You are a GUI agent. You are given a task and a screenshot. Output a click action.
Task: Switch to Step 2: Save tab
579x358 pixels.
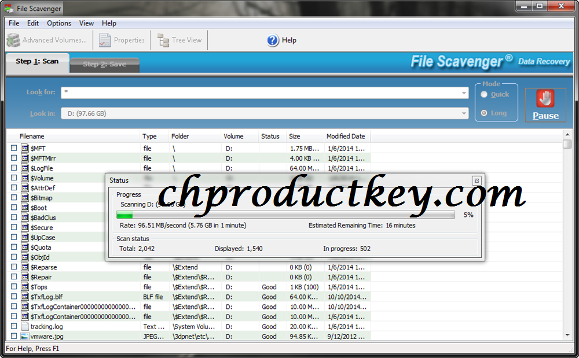click(104, 64)
